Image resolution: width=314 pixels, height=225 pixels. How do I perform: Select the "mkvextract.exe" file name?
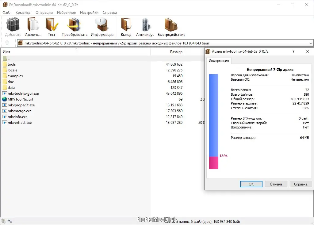point(20,123)
